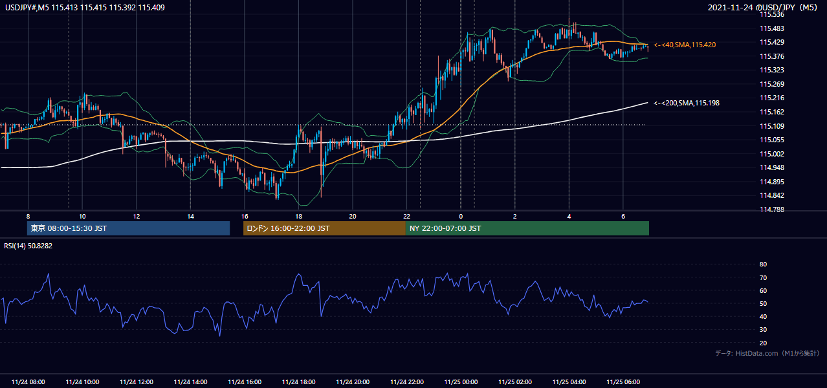Click the 11/24 18:00 date label
The height and width of the screenshot is (388, 827).
(298, 382)
